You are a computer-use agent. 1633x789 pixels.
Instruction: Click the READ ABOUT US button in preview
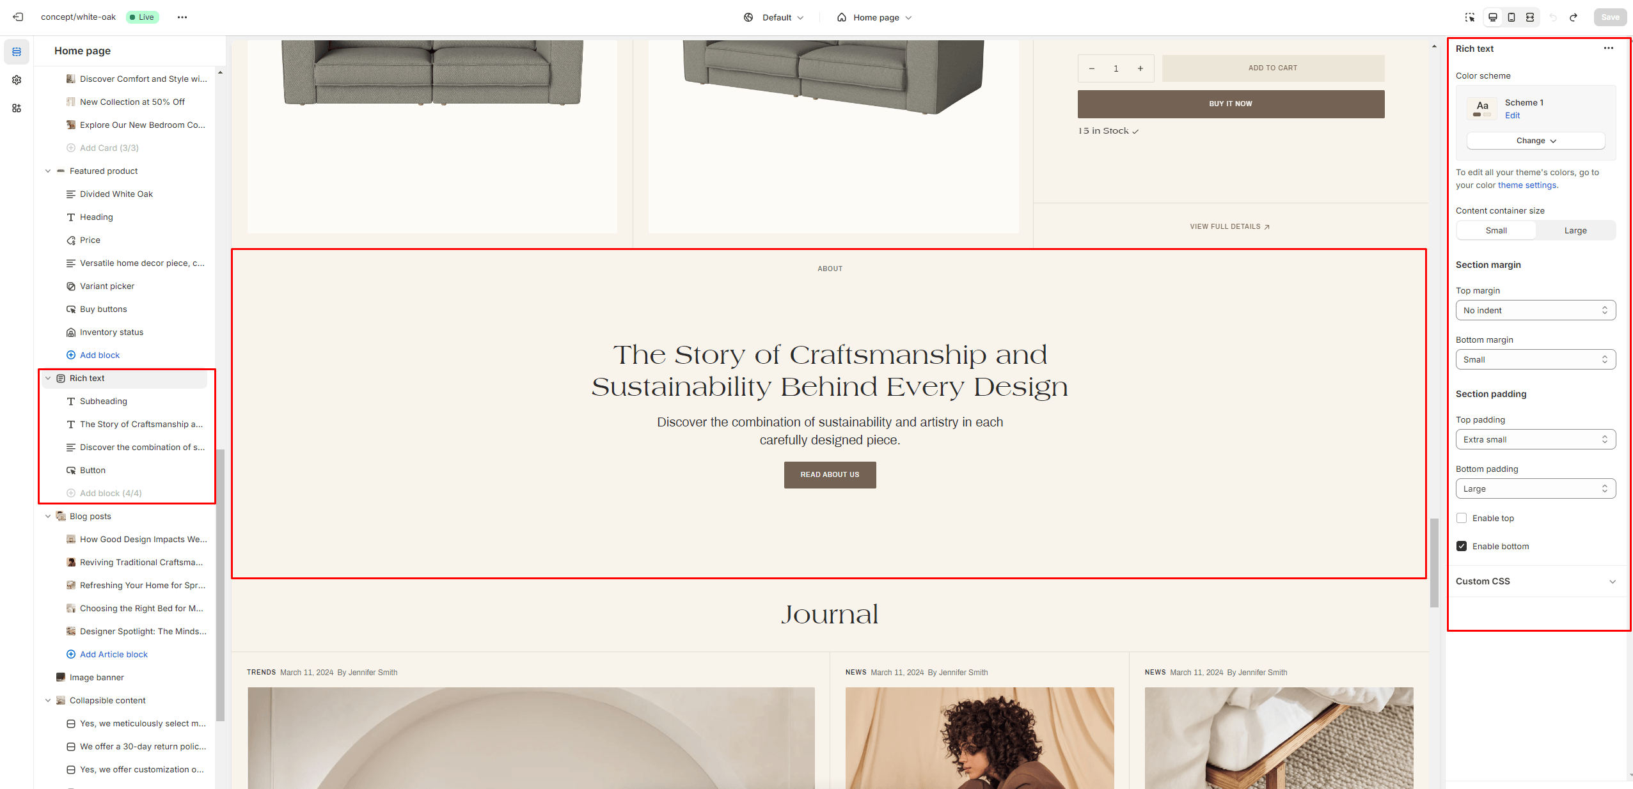830,475
